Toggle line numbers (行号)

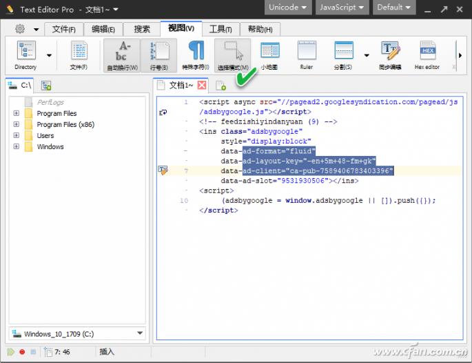tap(158, 54)
